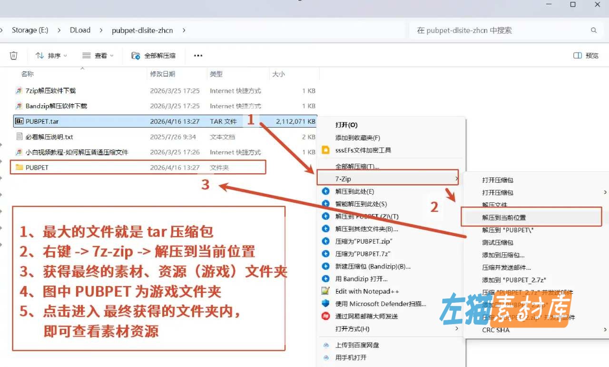Select the 小白视频教程 shortcut icon

click(x=19, y=152)
